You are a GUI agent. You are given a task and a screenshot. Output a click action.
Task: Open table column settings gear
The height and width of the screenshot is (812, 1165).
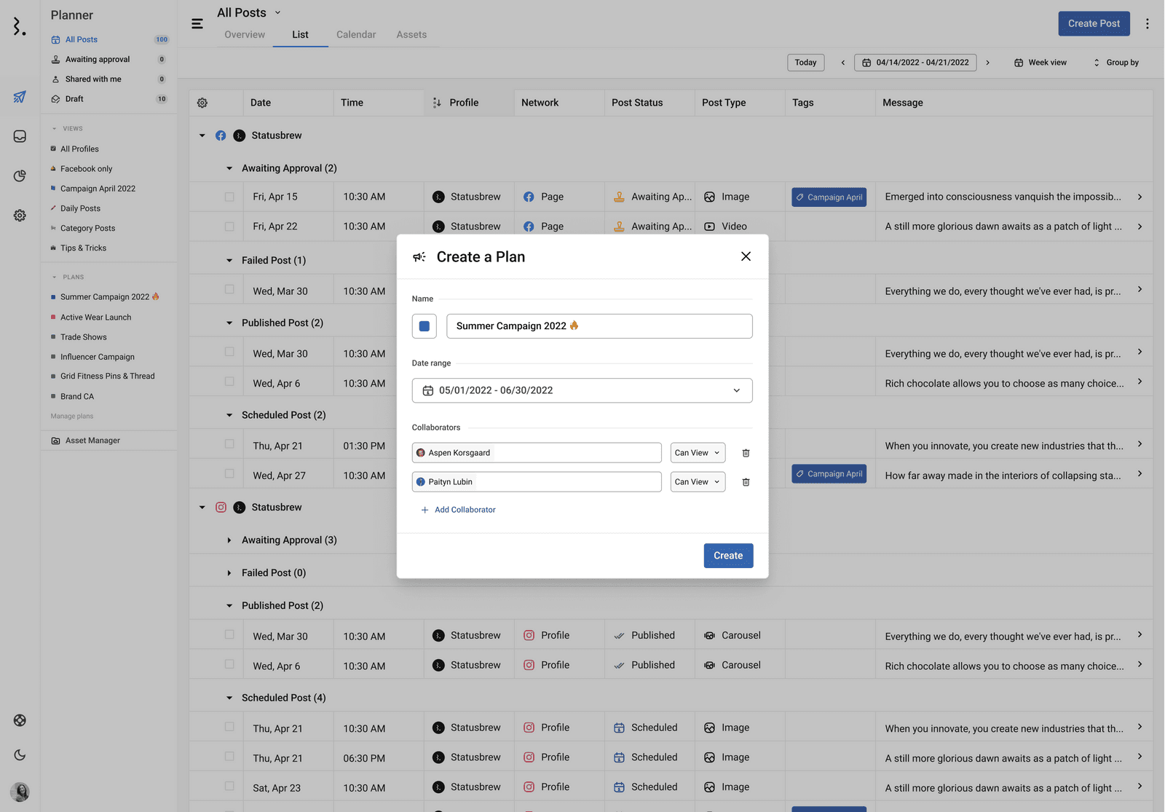pos(202,103)
